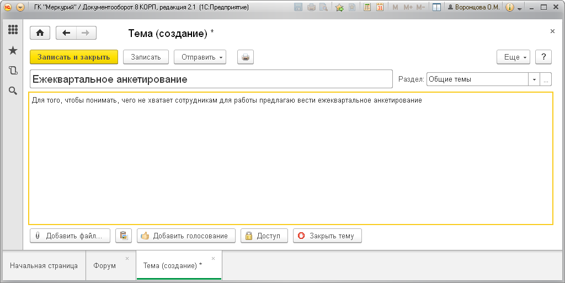Expand small arrow next to info icon
The image size is (565, 283).
520,8
